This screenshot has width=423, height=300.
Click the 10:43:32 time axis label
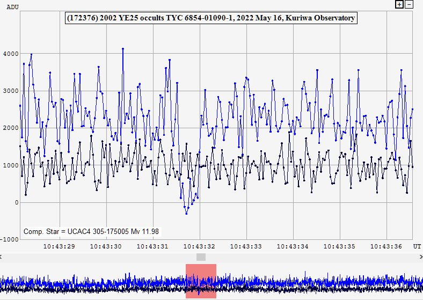pos(200,246)
